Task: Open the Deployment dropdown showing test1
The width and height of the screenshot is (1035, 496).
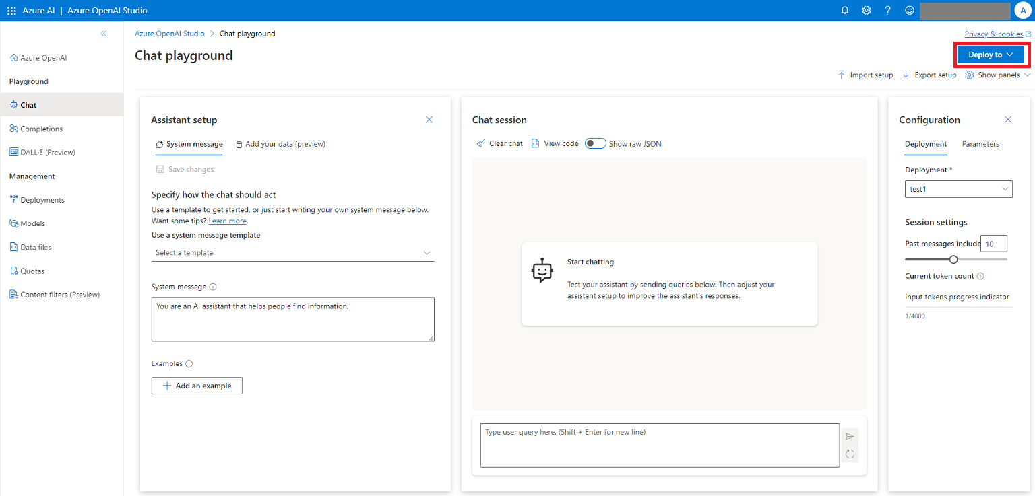Action: point(958,188)
